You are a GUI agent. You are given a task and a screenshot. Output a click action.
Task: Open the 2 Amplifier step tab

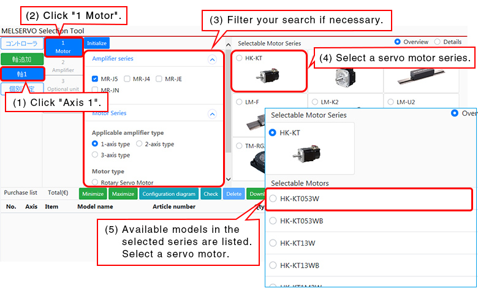(x=63, y=66)
